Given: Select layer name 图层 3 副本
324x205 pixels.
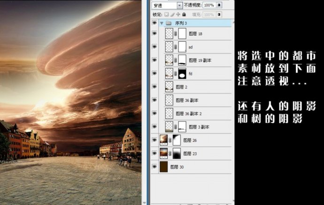Looking at the screenshot, I should click(x=199, y=127).
